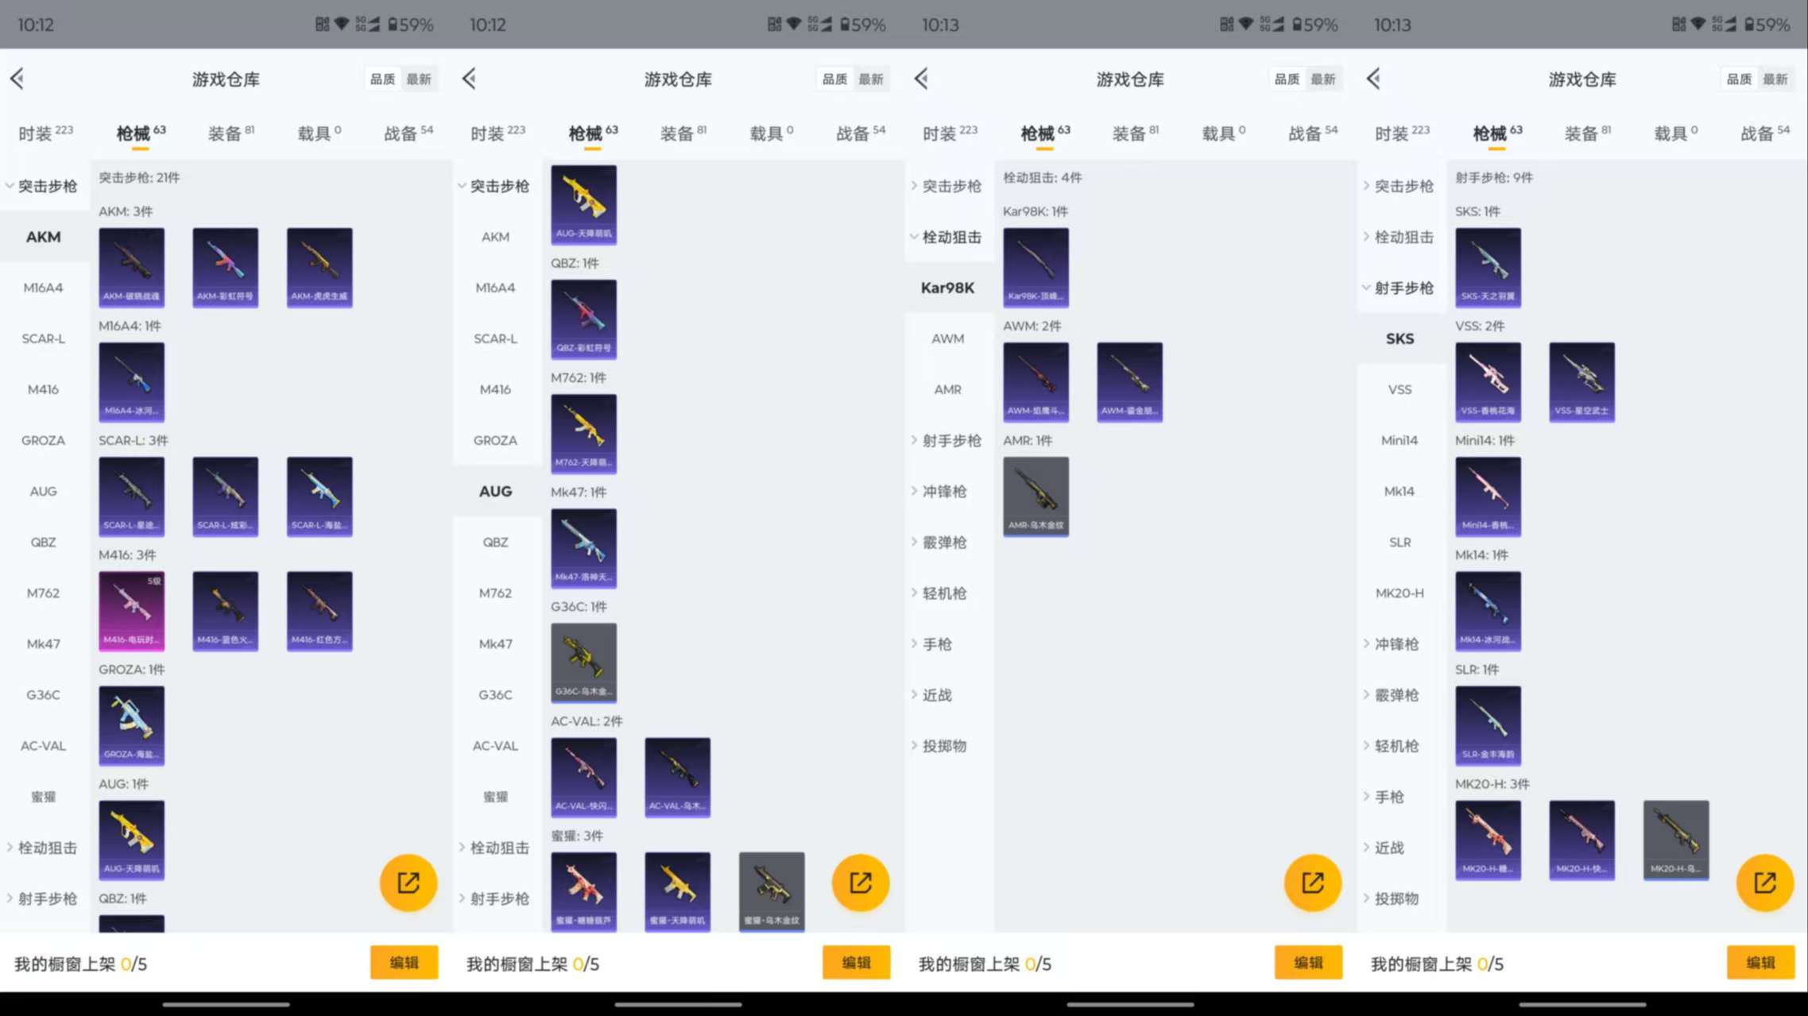The height and width of the screenshot is (1016, 1808).
Task: Tap 编辑 button on the second screen
Action: click(857, 963)
